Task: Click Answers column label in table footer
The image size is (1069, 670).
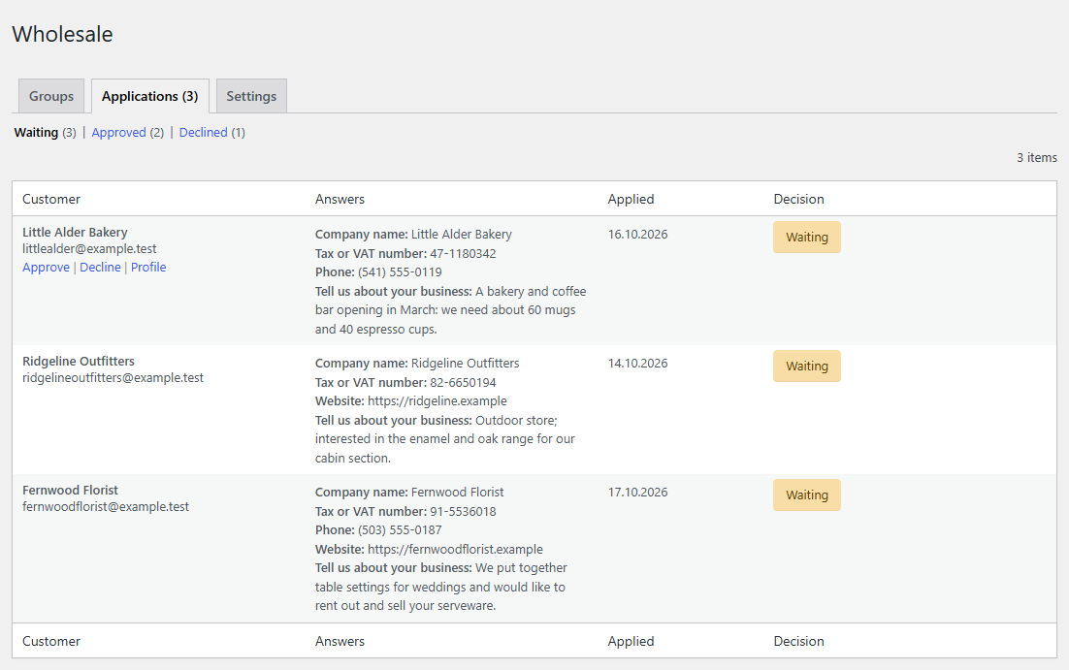Action: [x=340, y=641]
